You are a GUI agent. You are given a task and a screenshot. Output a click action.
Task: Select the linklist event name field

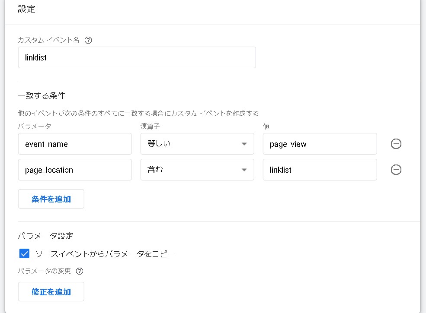point(137,57)
